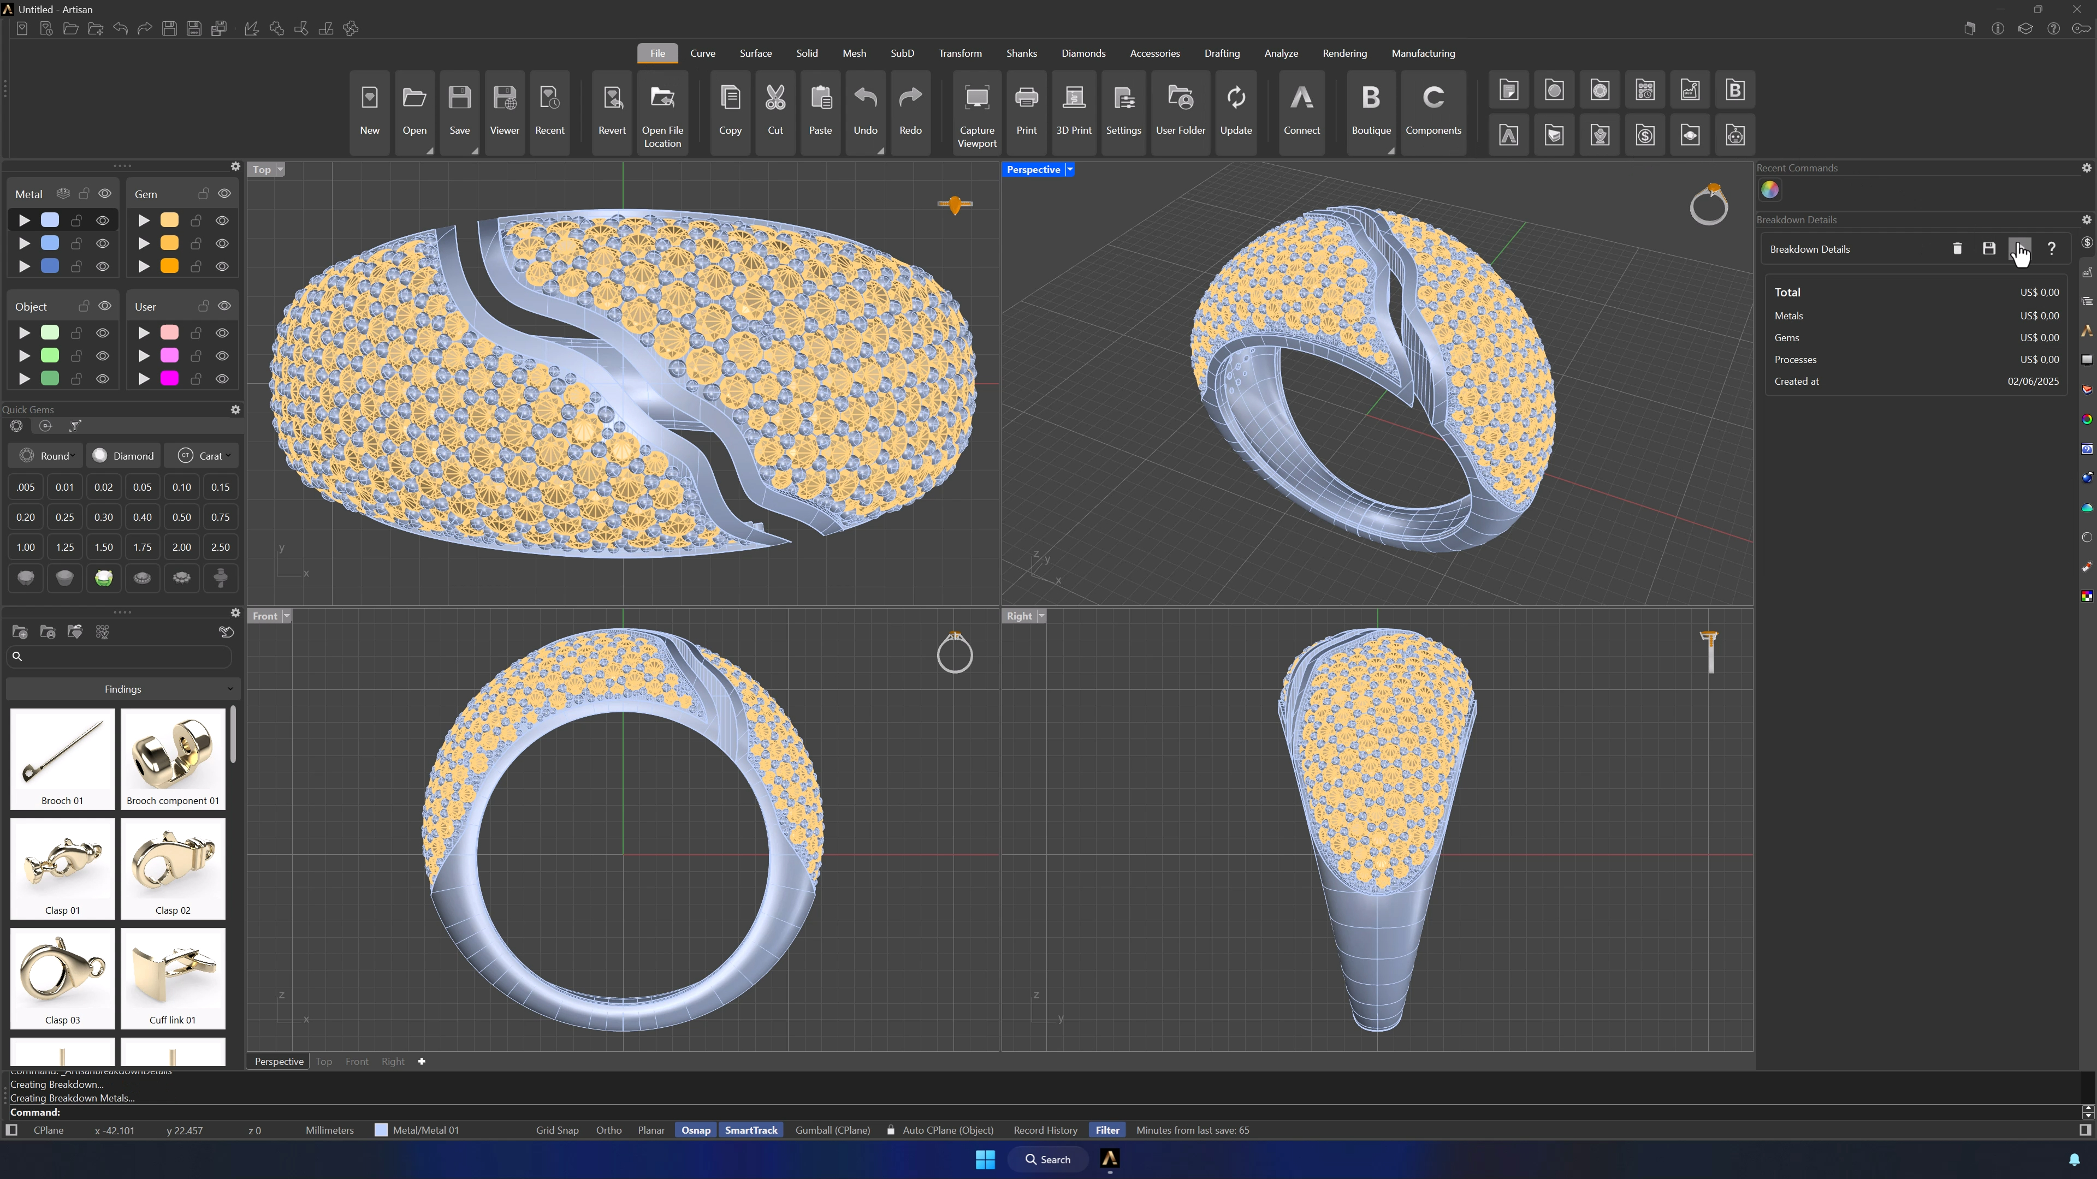This screenshot has width=2097, height=1179.
Task: Open the User Folder
Action: pyautogui.click(x=1180, y=111)
